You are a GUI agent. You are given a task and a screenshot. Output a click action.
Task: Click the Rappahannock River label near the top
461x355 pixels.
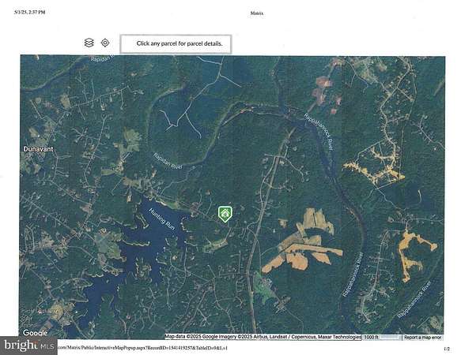click(x=319, y=132)
